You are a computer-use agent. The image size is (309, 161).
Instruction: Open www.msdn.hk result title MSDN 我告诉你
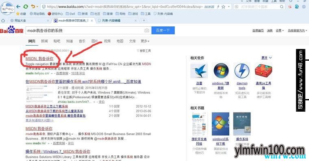tap(39, 129)
